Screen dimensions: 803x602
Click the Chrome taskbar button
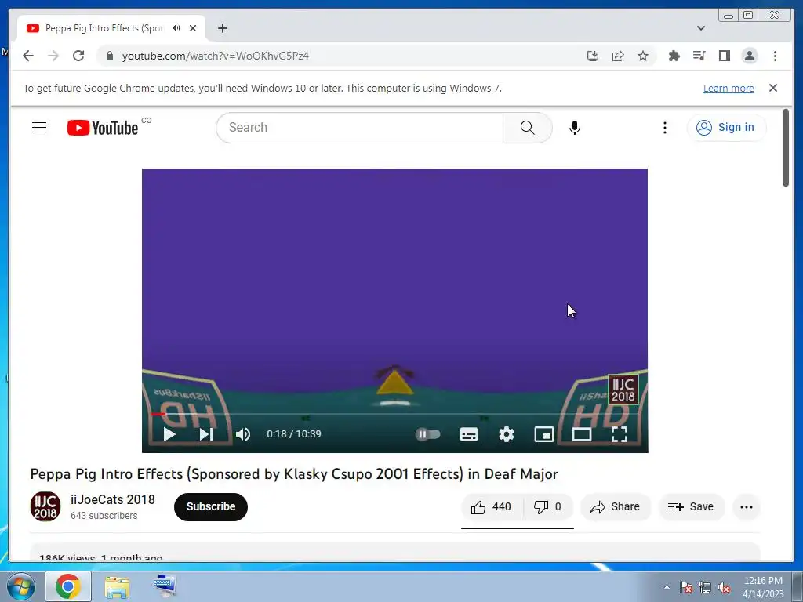point(68,586)
